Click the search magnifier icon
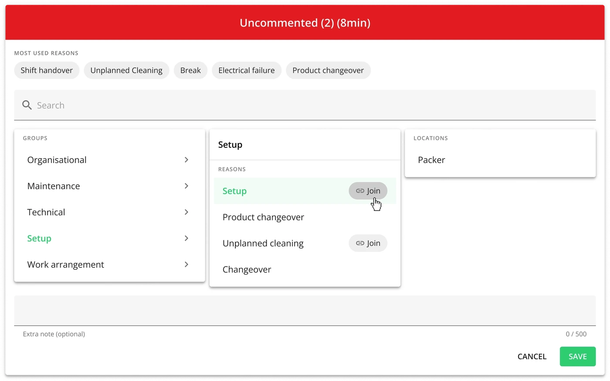Image resolution: width=610 pixels, height=381 pixels. point(27,105)
